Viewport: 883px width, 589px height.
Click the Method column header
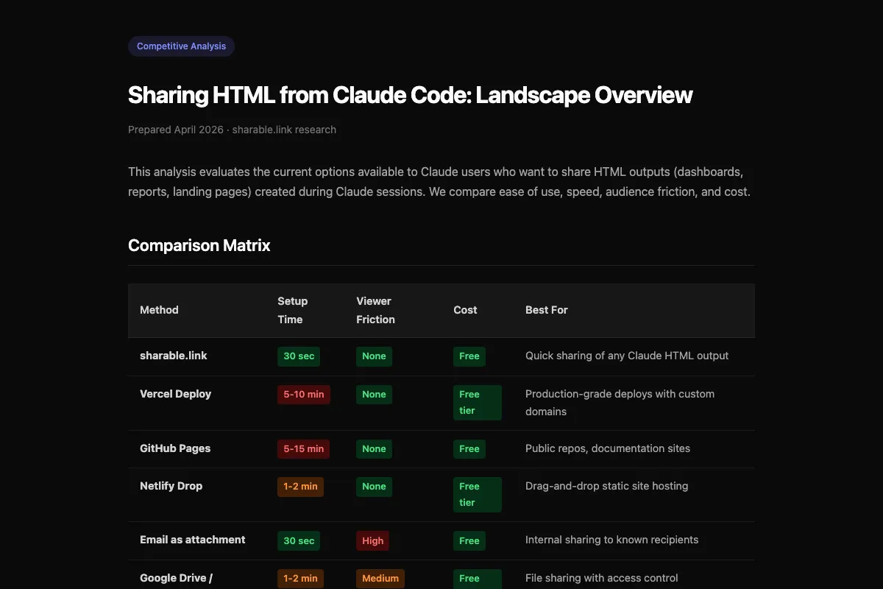pyautogui.click(x=159, y=310)
